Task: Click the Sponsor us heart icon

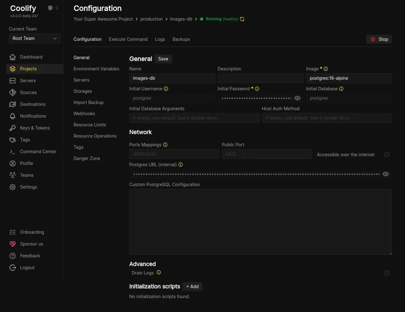Action: coord(13,244)
